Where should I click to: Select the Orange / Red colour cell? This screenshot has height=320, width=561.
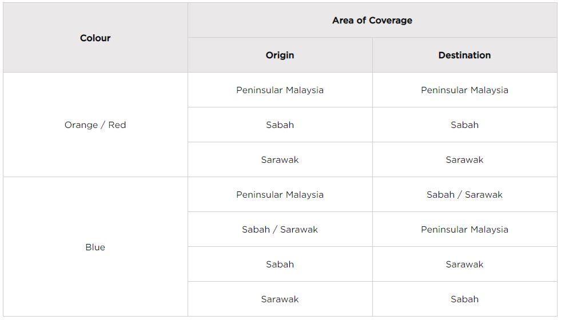[95, 125]
